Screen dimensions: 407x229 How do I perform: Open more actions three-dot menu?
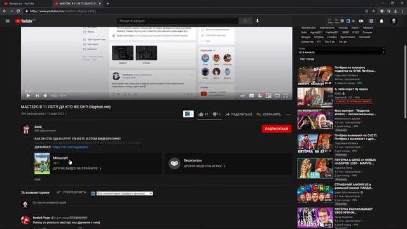(288, 114)
